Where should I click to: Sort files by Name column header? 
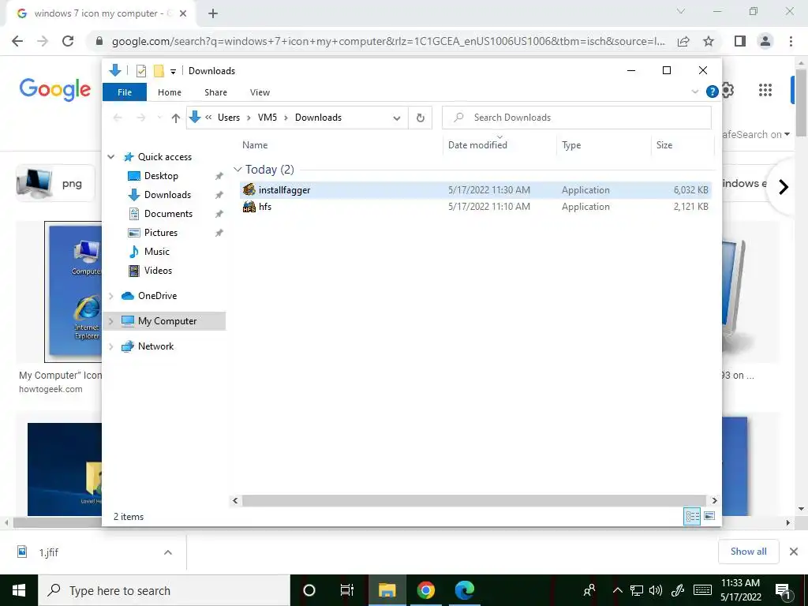tap(255, 145)
